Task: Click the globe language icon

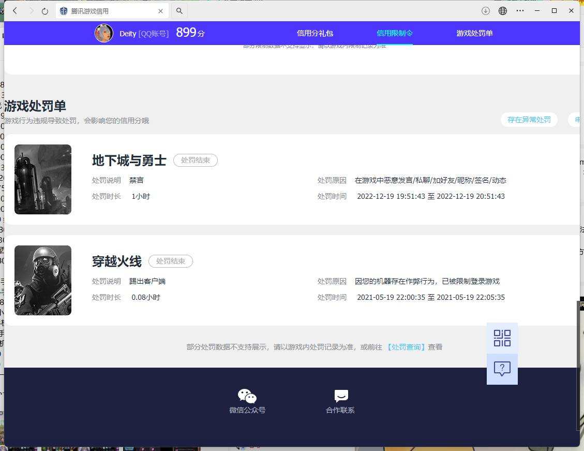Action: click(502, 11)
